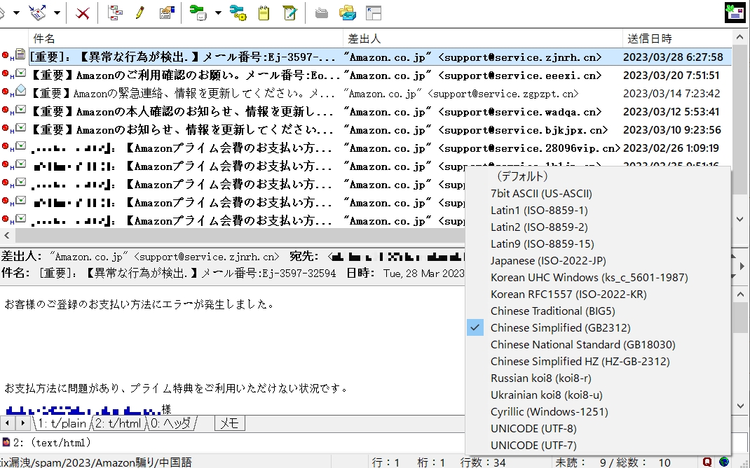Viewport: 750px width, 468px height.
Task: Switch to the 2: t/html tab
Action: (x=118, y=423)
